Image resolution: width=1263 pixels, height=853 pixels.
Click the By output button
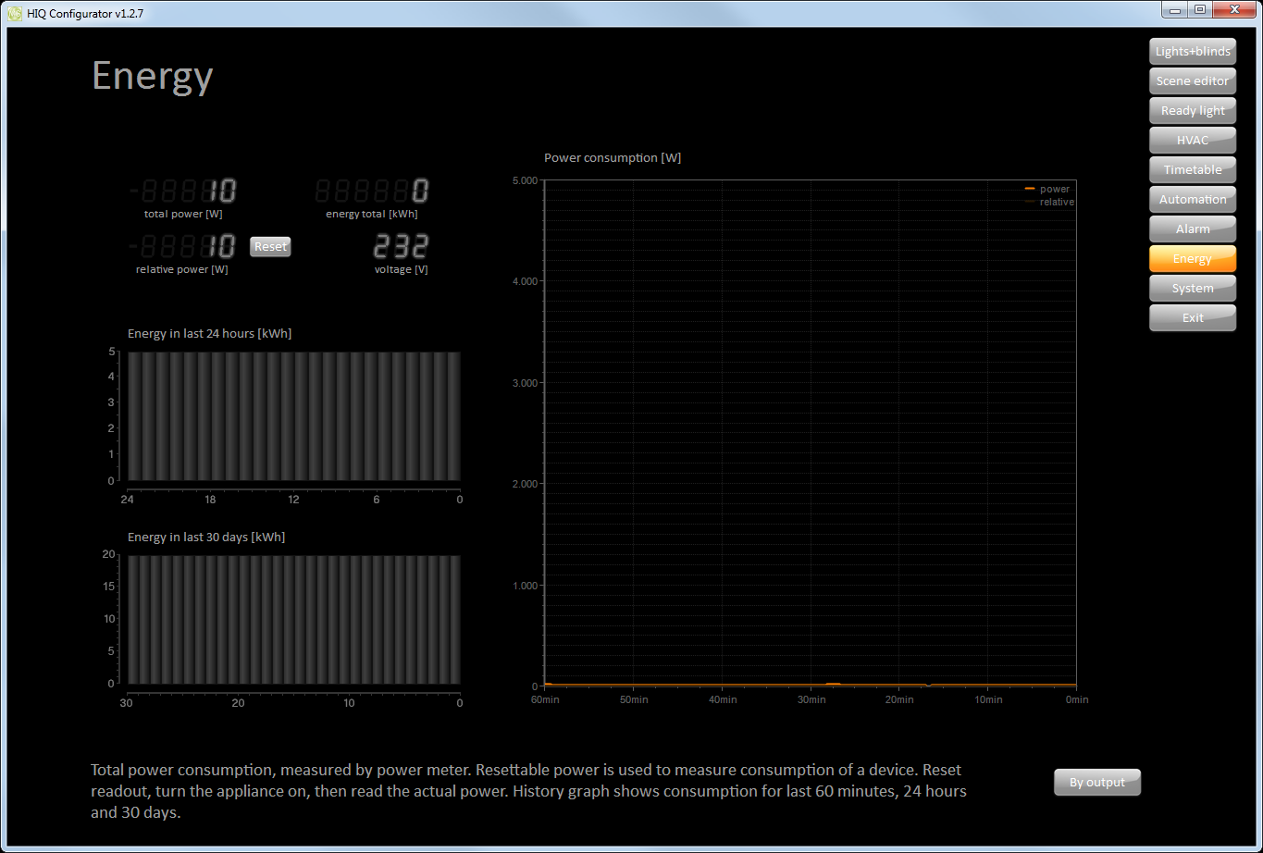click(x=1096, y=783)
